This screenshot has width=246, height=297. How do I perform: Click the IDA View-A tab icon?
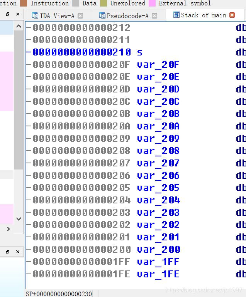click(35, 15)
